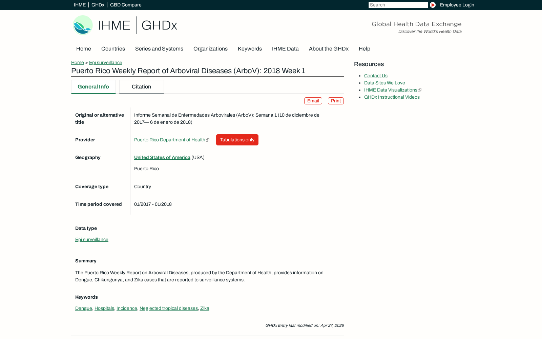
Task: Go to Employee Login
Action: tap(457, 5)
